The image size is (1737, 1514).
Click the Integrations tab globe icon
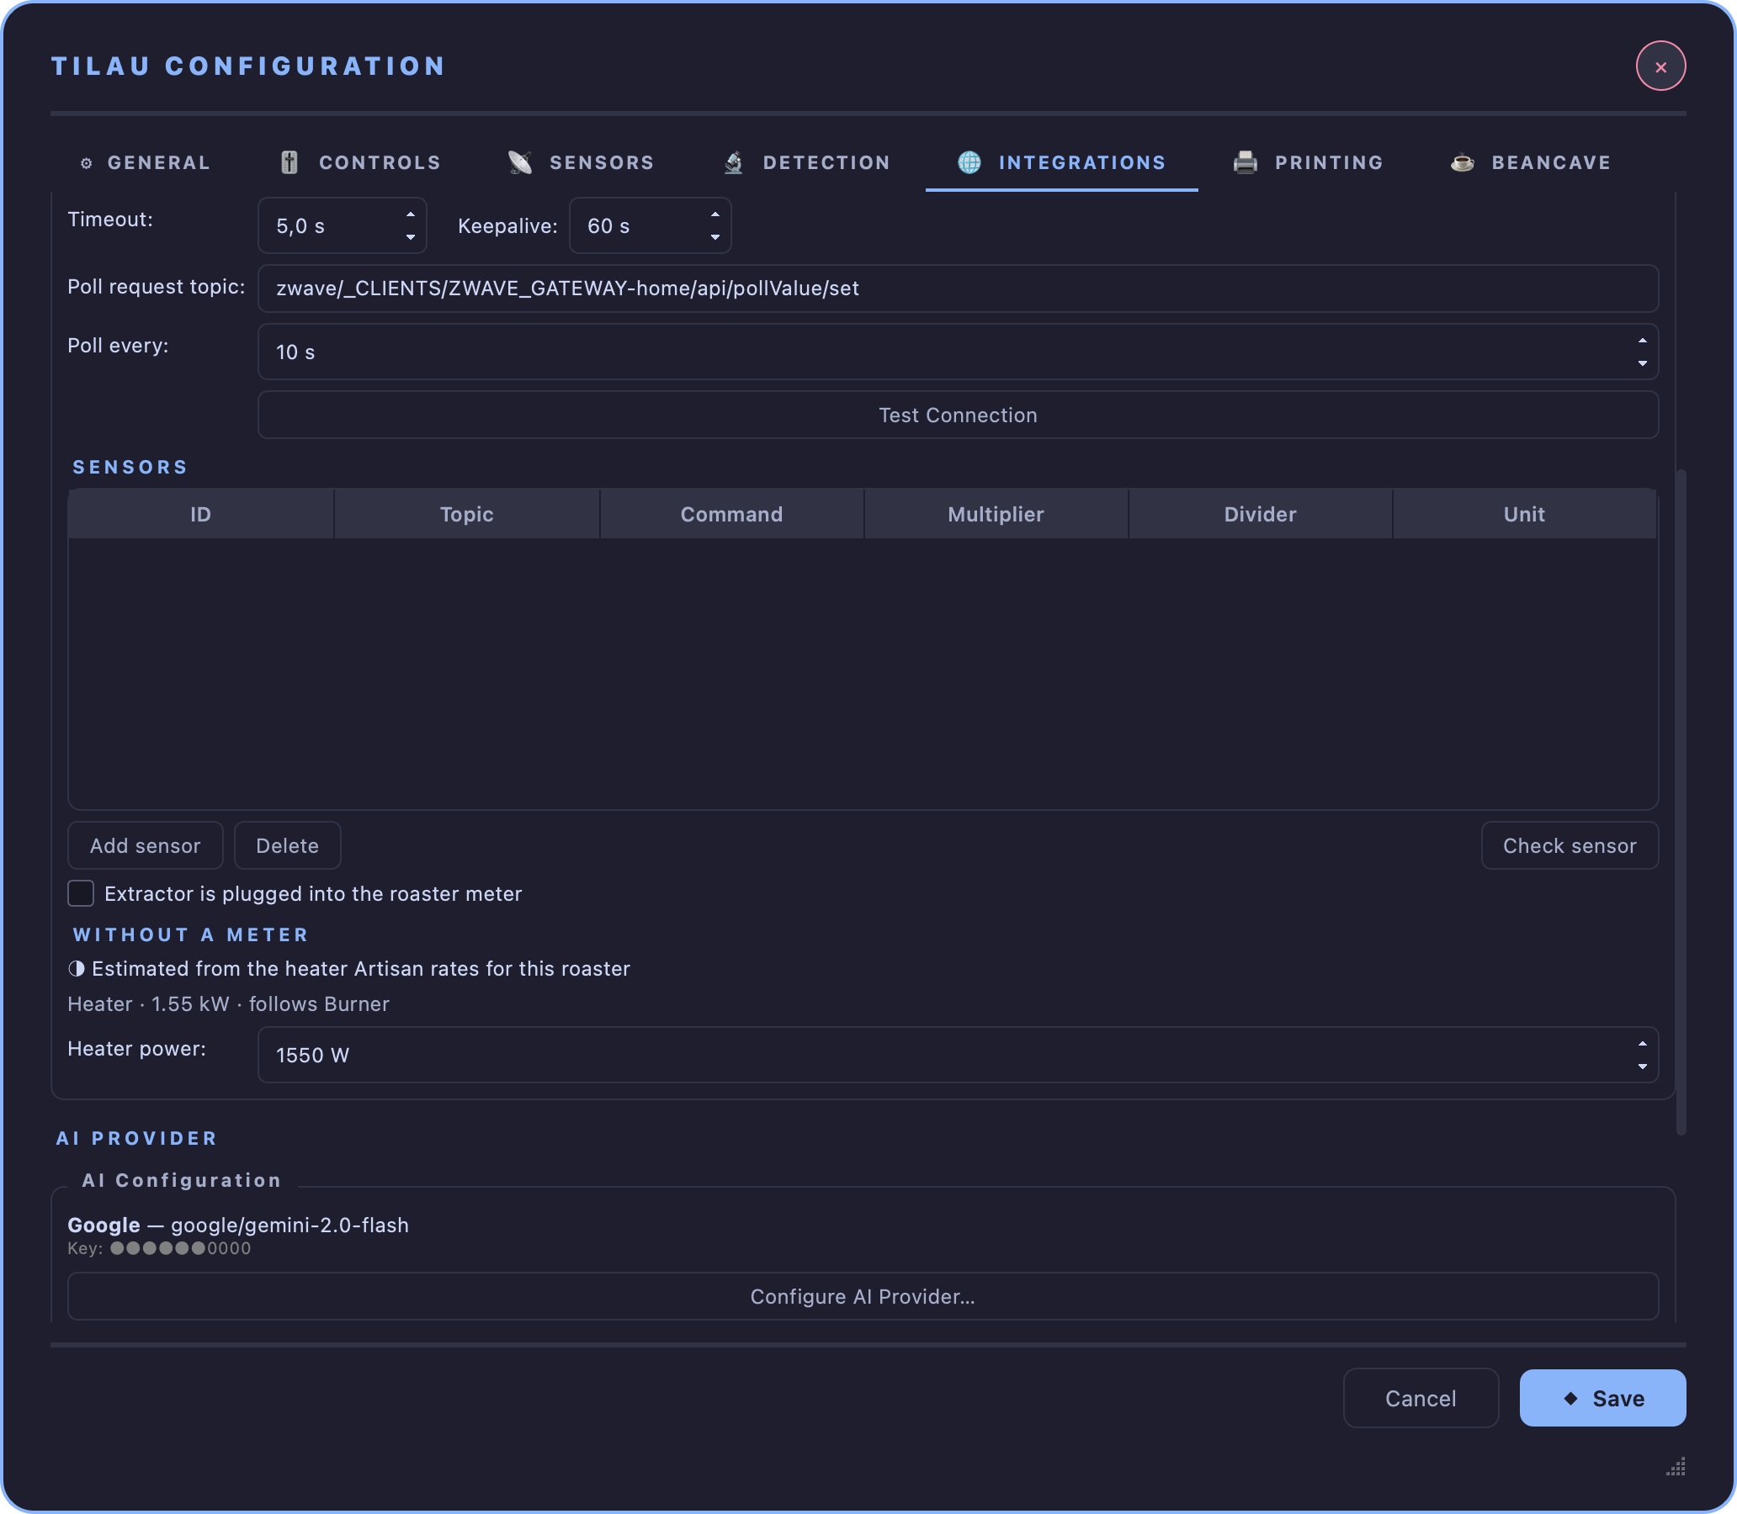pyautogui.click(x=969, y=162)
